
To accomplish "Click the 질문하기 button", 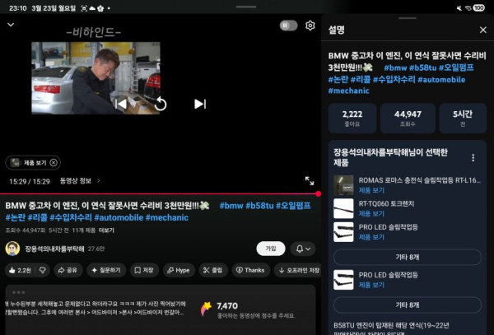I will [106, 270].
